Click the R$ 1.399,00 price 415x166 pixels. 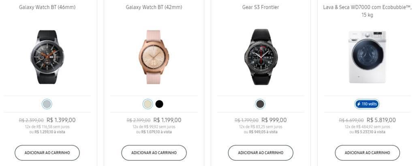point(61,120)
